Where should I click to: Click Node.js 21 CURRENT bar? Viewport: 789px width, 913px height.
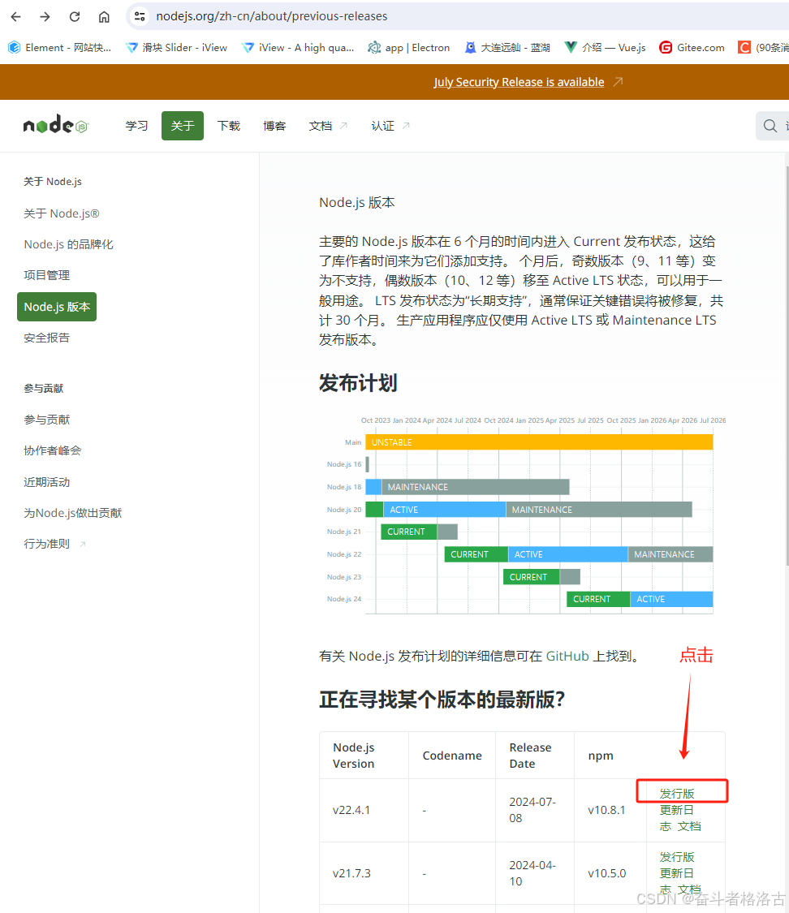(409, 532)
